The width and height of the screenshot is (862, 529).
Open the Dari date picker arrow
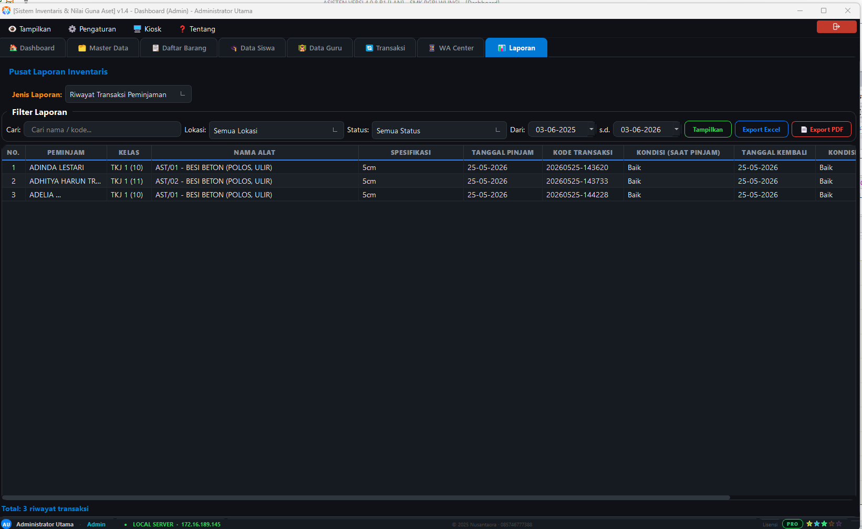(591, 130)
